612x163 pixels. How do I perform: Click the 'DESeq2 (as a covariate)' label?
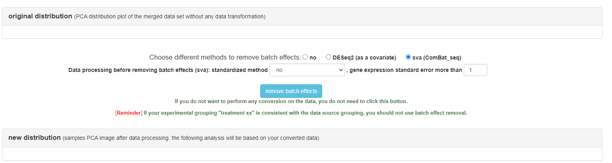tap(364, 58)
